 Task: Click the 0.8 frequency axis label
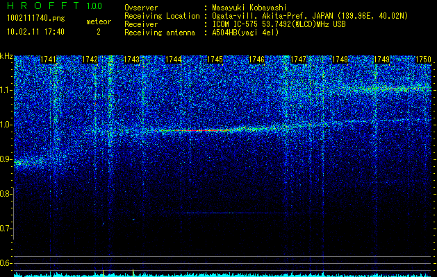pos(6,194)
